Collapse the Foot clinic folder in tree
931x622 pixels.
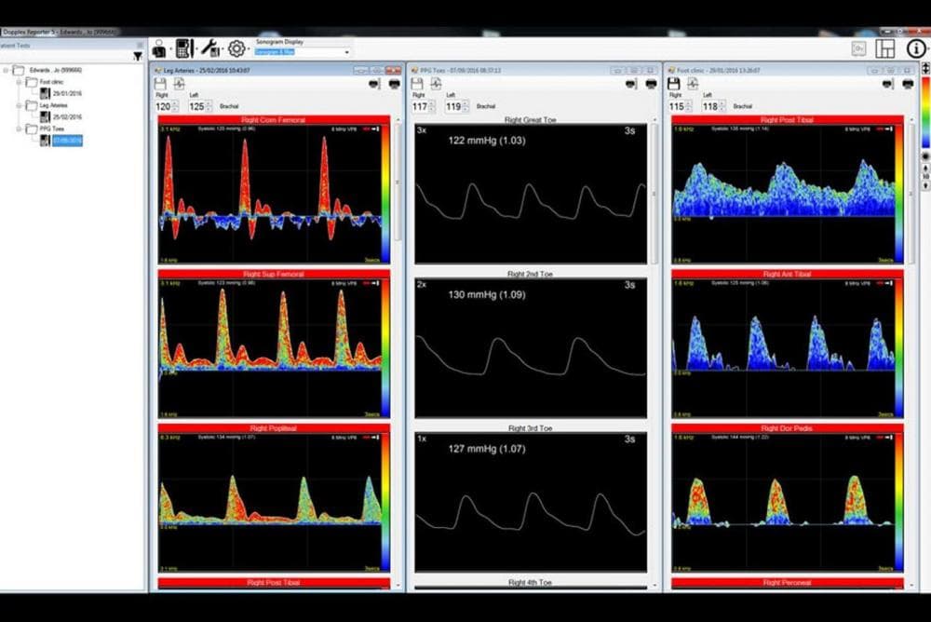[x=18, y=82]
